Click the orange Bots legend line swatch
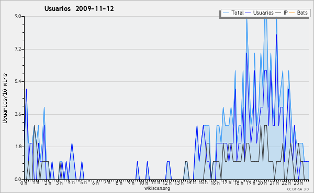Image resolution: width=314 pixels, height=193 pixels. (292, 13)
